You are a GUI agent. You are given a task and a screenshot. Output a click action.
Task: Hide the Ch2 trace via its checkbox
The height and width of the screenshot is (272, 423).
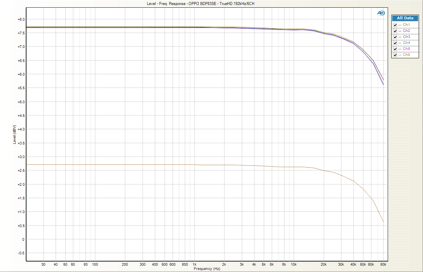pos(395,31)
